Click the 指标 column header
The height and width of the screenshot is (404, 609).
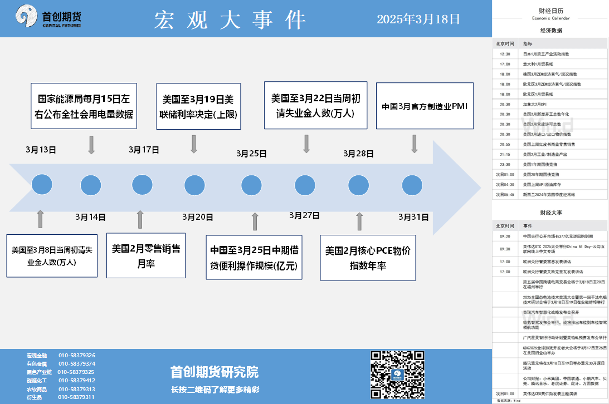528,44
